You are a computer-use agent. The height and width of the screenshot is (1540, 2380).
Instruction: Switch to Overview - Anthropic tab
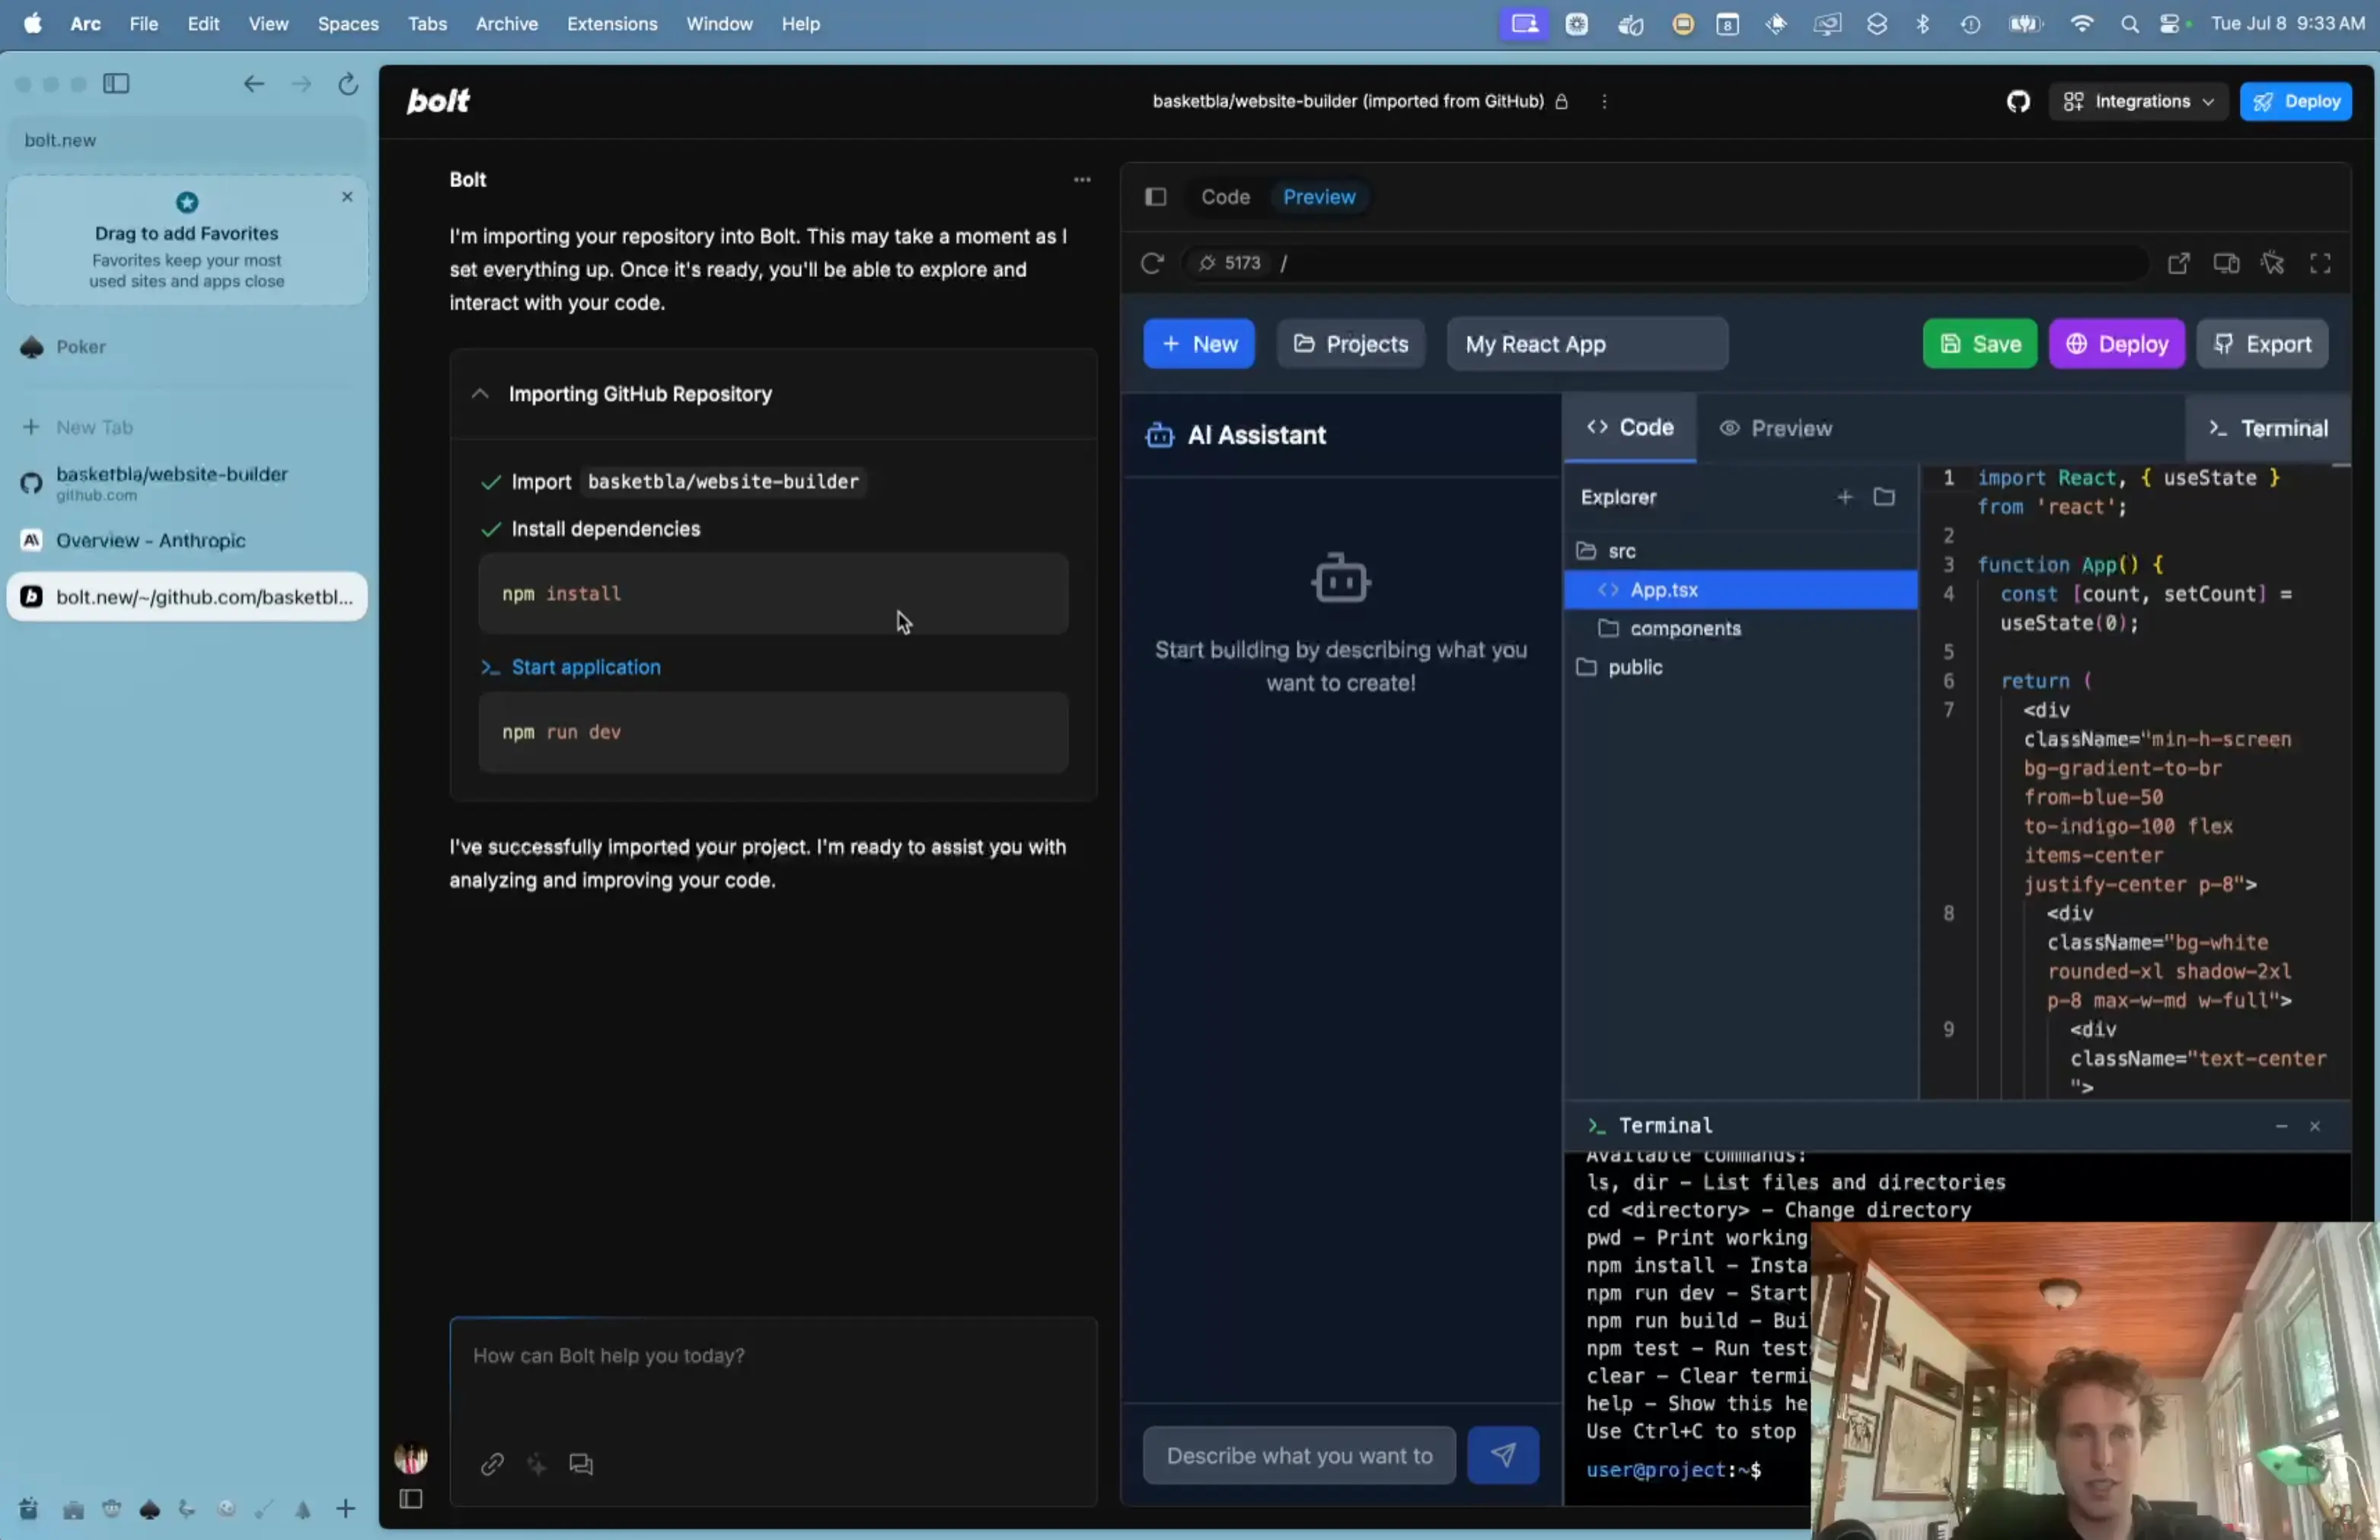(187, 539)
